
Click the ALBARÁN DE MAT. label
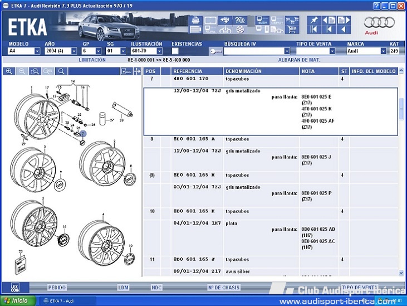coord(300,60)
